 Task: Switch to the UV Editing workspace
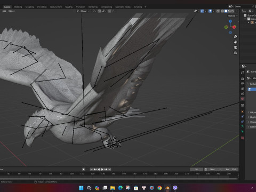point(42,7)
